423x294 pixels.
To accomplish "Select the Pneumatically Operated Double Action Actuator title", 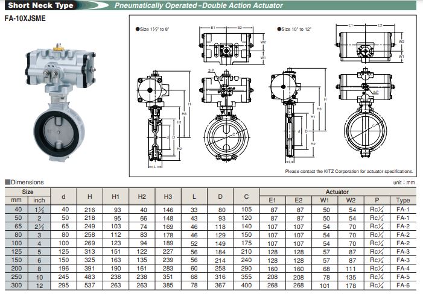I will coord(199,5).
